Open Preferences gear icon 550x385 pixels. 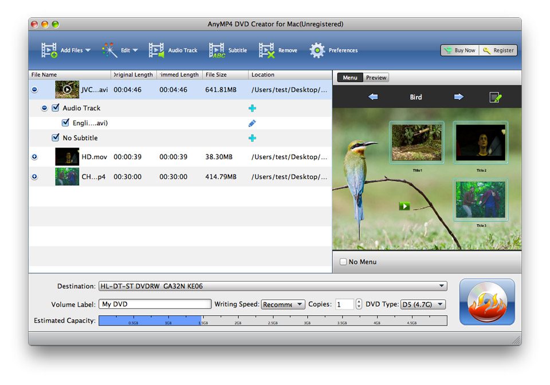point(317,50)
